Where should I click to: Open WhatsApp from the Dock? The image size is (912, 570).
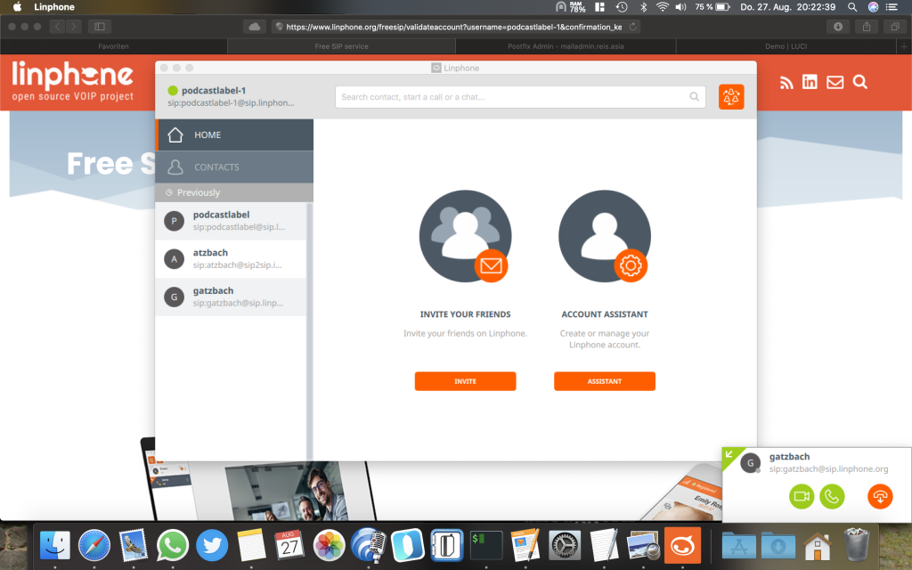173,544
